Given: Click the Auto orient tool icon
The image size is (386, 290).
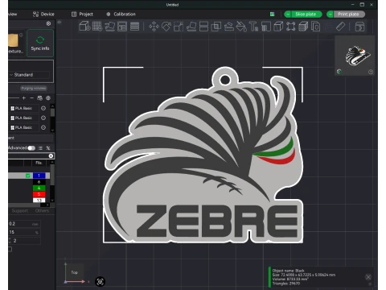Looking at the screenshot, I should pyautogui.click(x=109, y=27).
